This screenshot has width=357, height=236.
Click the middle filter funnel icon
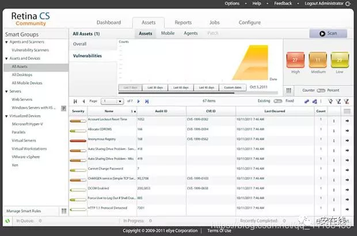coord(339,101)
